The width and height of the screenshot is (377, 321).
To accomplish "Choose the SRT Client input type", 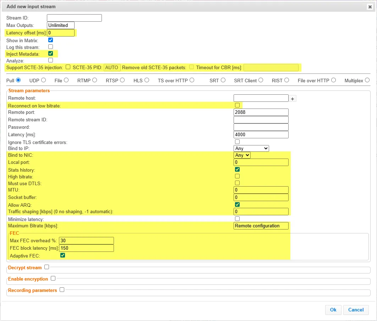I will coord(261,80).
